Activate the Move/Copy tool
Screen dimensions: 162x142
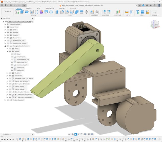(x=86, y=12)
